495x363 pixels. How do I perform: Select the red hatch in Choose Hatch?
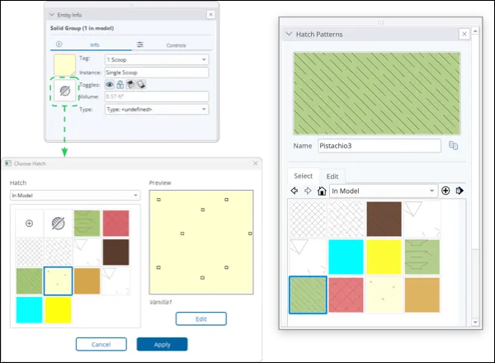click(115, 224)
